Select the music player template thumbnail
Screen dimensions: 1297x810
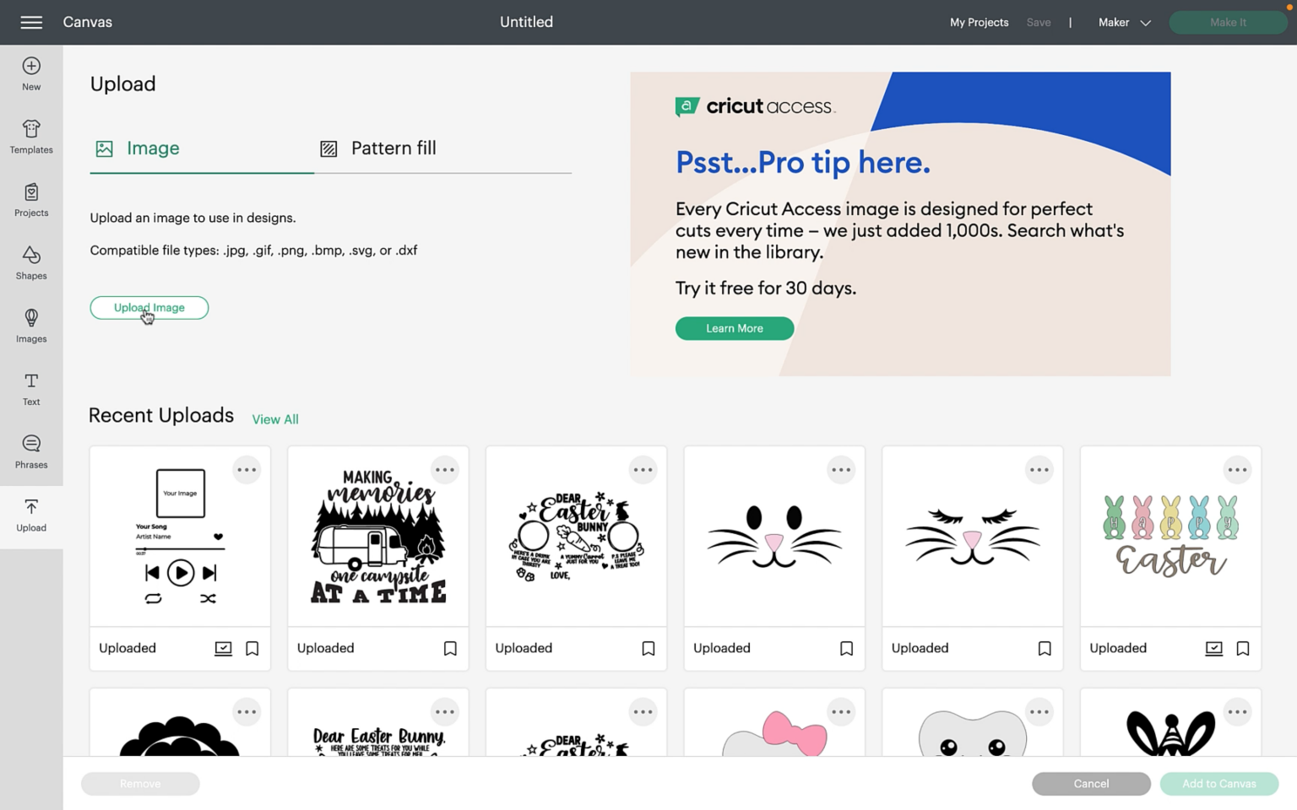[x=180, y=537]
